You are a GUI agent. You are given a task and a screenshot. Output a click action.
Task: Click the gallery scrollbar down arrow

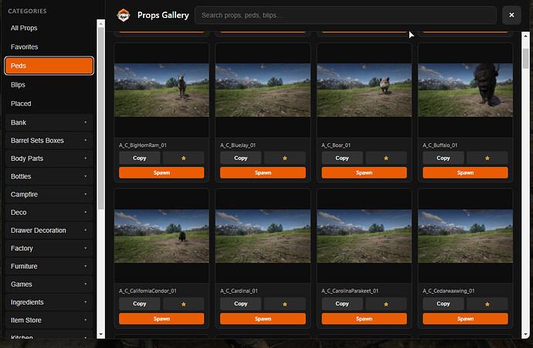525,335
